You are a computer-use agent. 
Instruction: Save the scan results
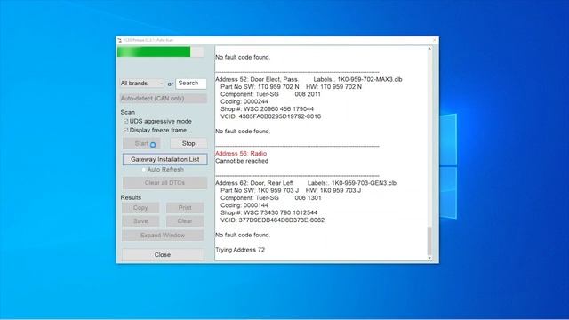(140, 221)
